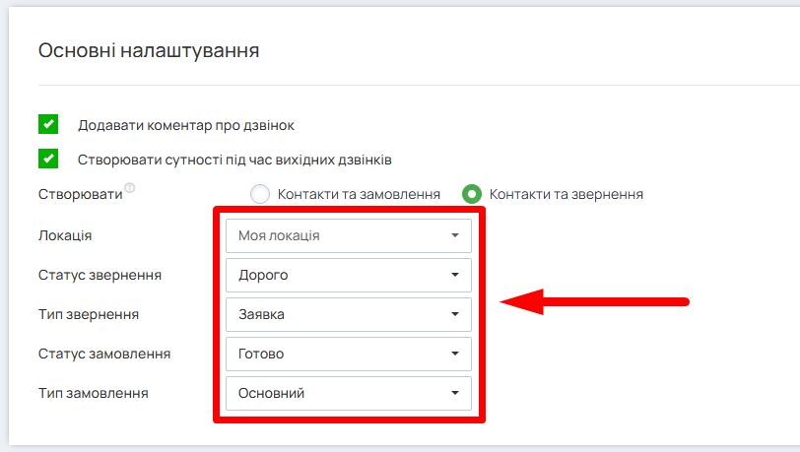The image size is (800, 452).
Task: Toggle Створювати сутності під час вихідних дзвінків checkbox
Action: coord(47,159)
